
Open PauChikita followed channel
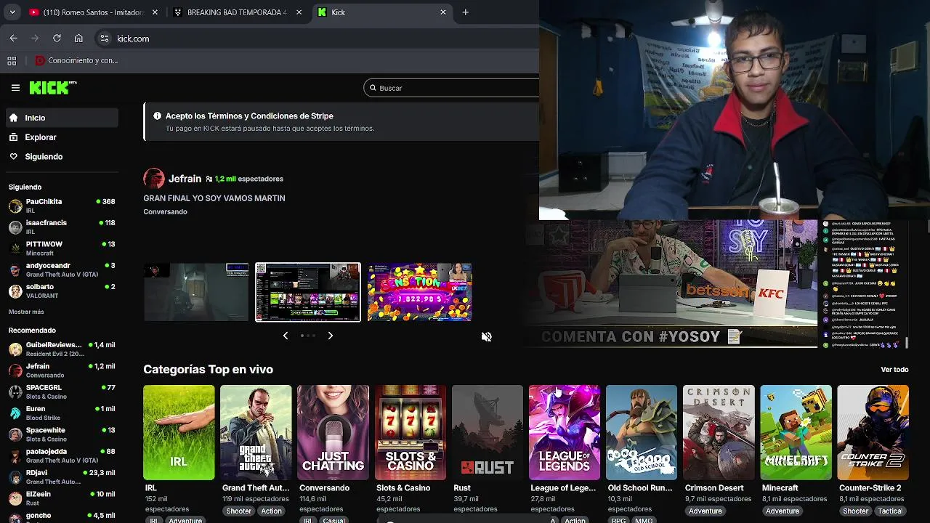point(62,206)
